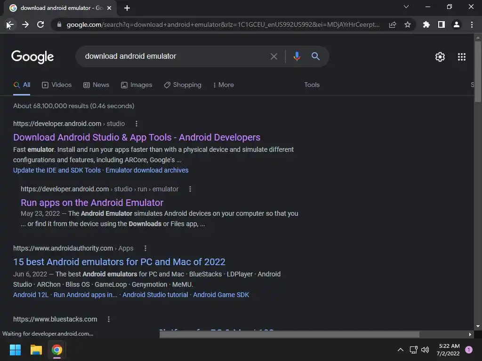This screenshot has width=482, height=361.
Task: Open '15 best Android emulators for PC and Mac' result
Action: pos(119,262)
